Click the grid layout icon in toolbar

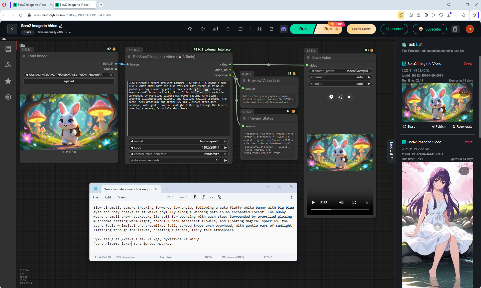click(x=260, y=29)
